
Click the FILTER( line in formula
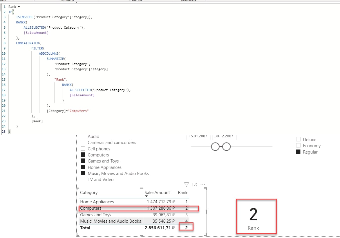38,48
